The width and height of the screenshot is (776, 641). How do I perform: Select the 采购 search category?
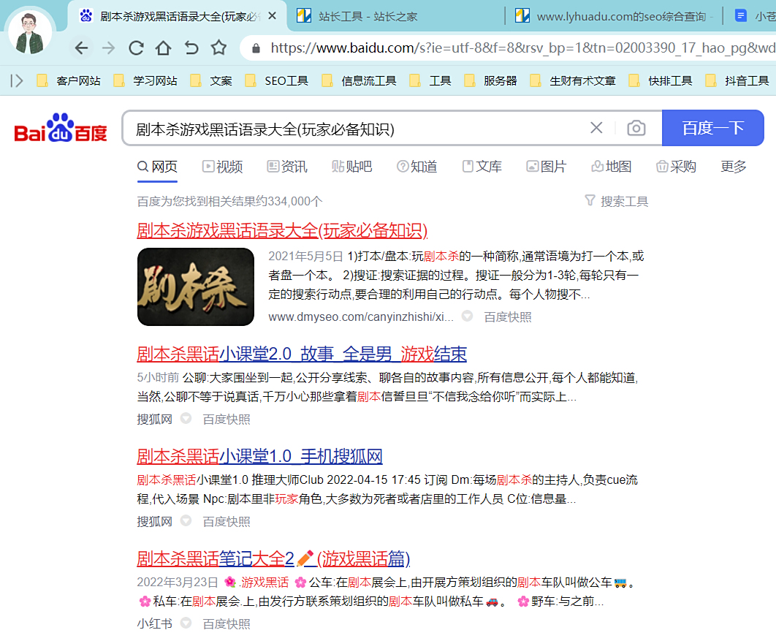[x=677, y=167]
